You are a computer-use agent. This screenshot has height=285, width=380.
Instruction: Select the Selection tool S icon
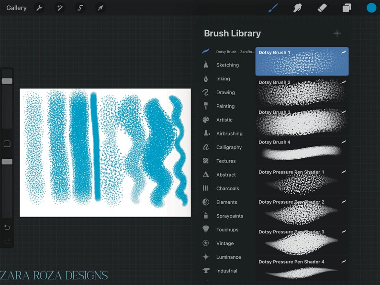80,8
